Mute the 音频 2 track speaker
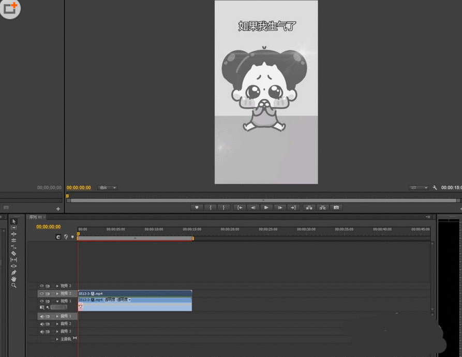 click(x=42, y=324)
